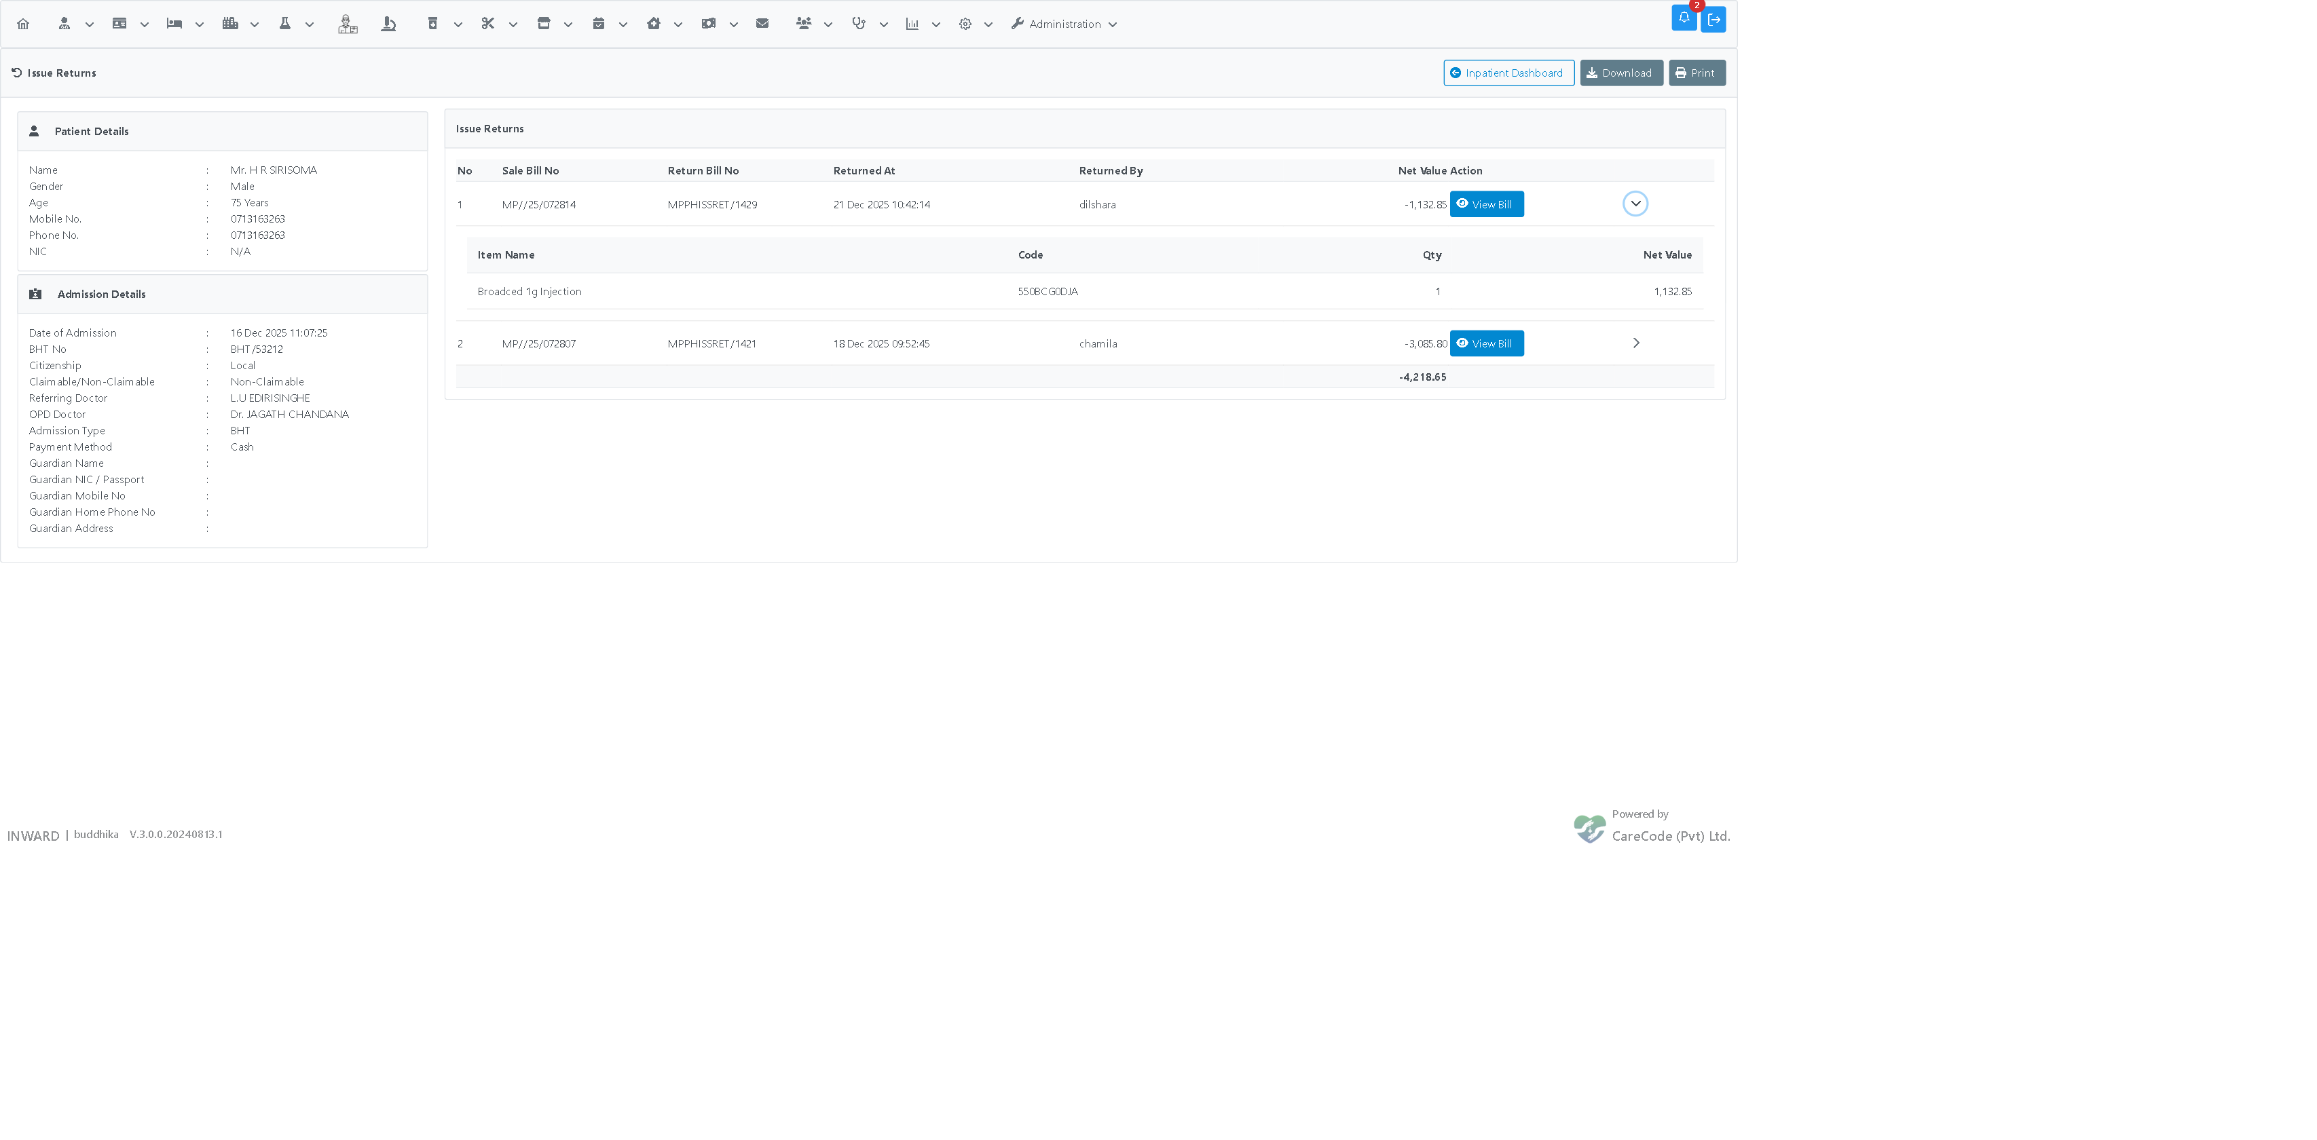This screenshot has height=1140, width=2317.
Task: Click returned-by name chamila
Action: [1098, 344]
